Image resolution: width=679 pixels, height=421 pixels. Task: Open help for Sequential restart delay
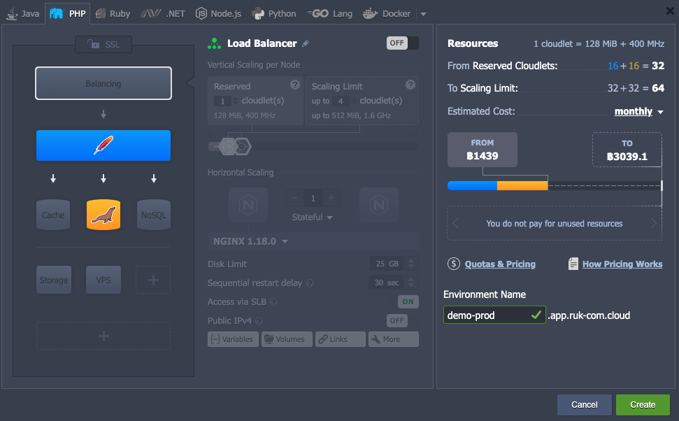pos(310,283)
